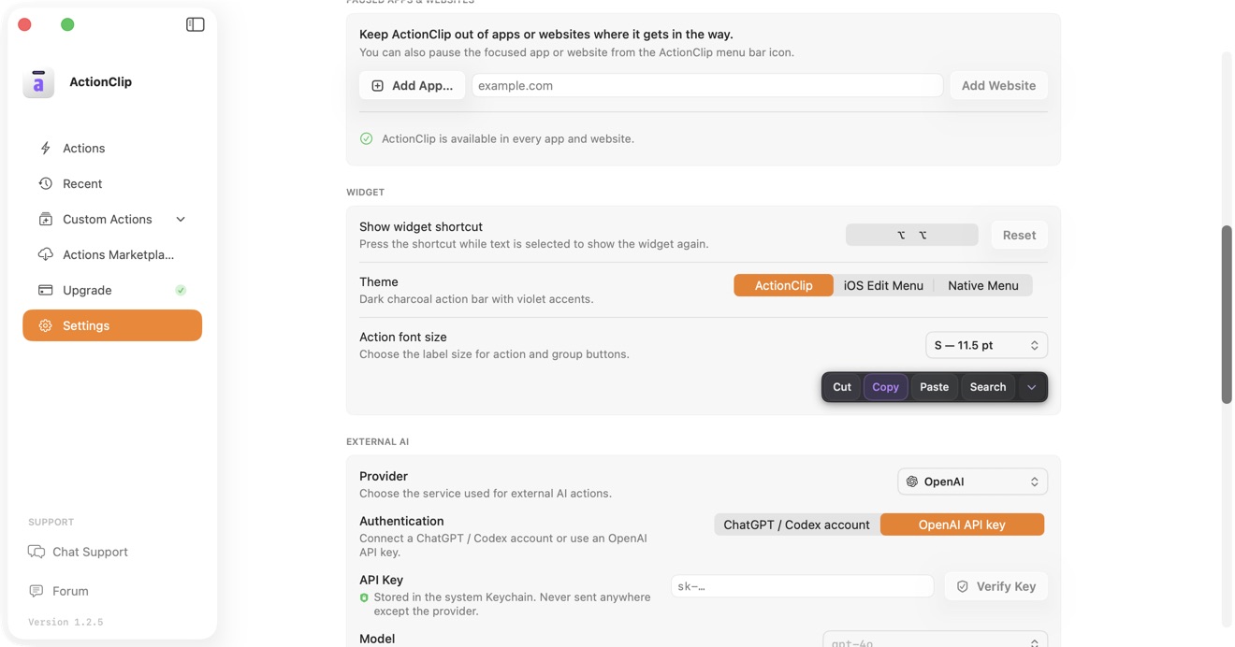Expand the Custom Actions chevron
Viewport: 1235px width, 647px height.
point(181,220)
